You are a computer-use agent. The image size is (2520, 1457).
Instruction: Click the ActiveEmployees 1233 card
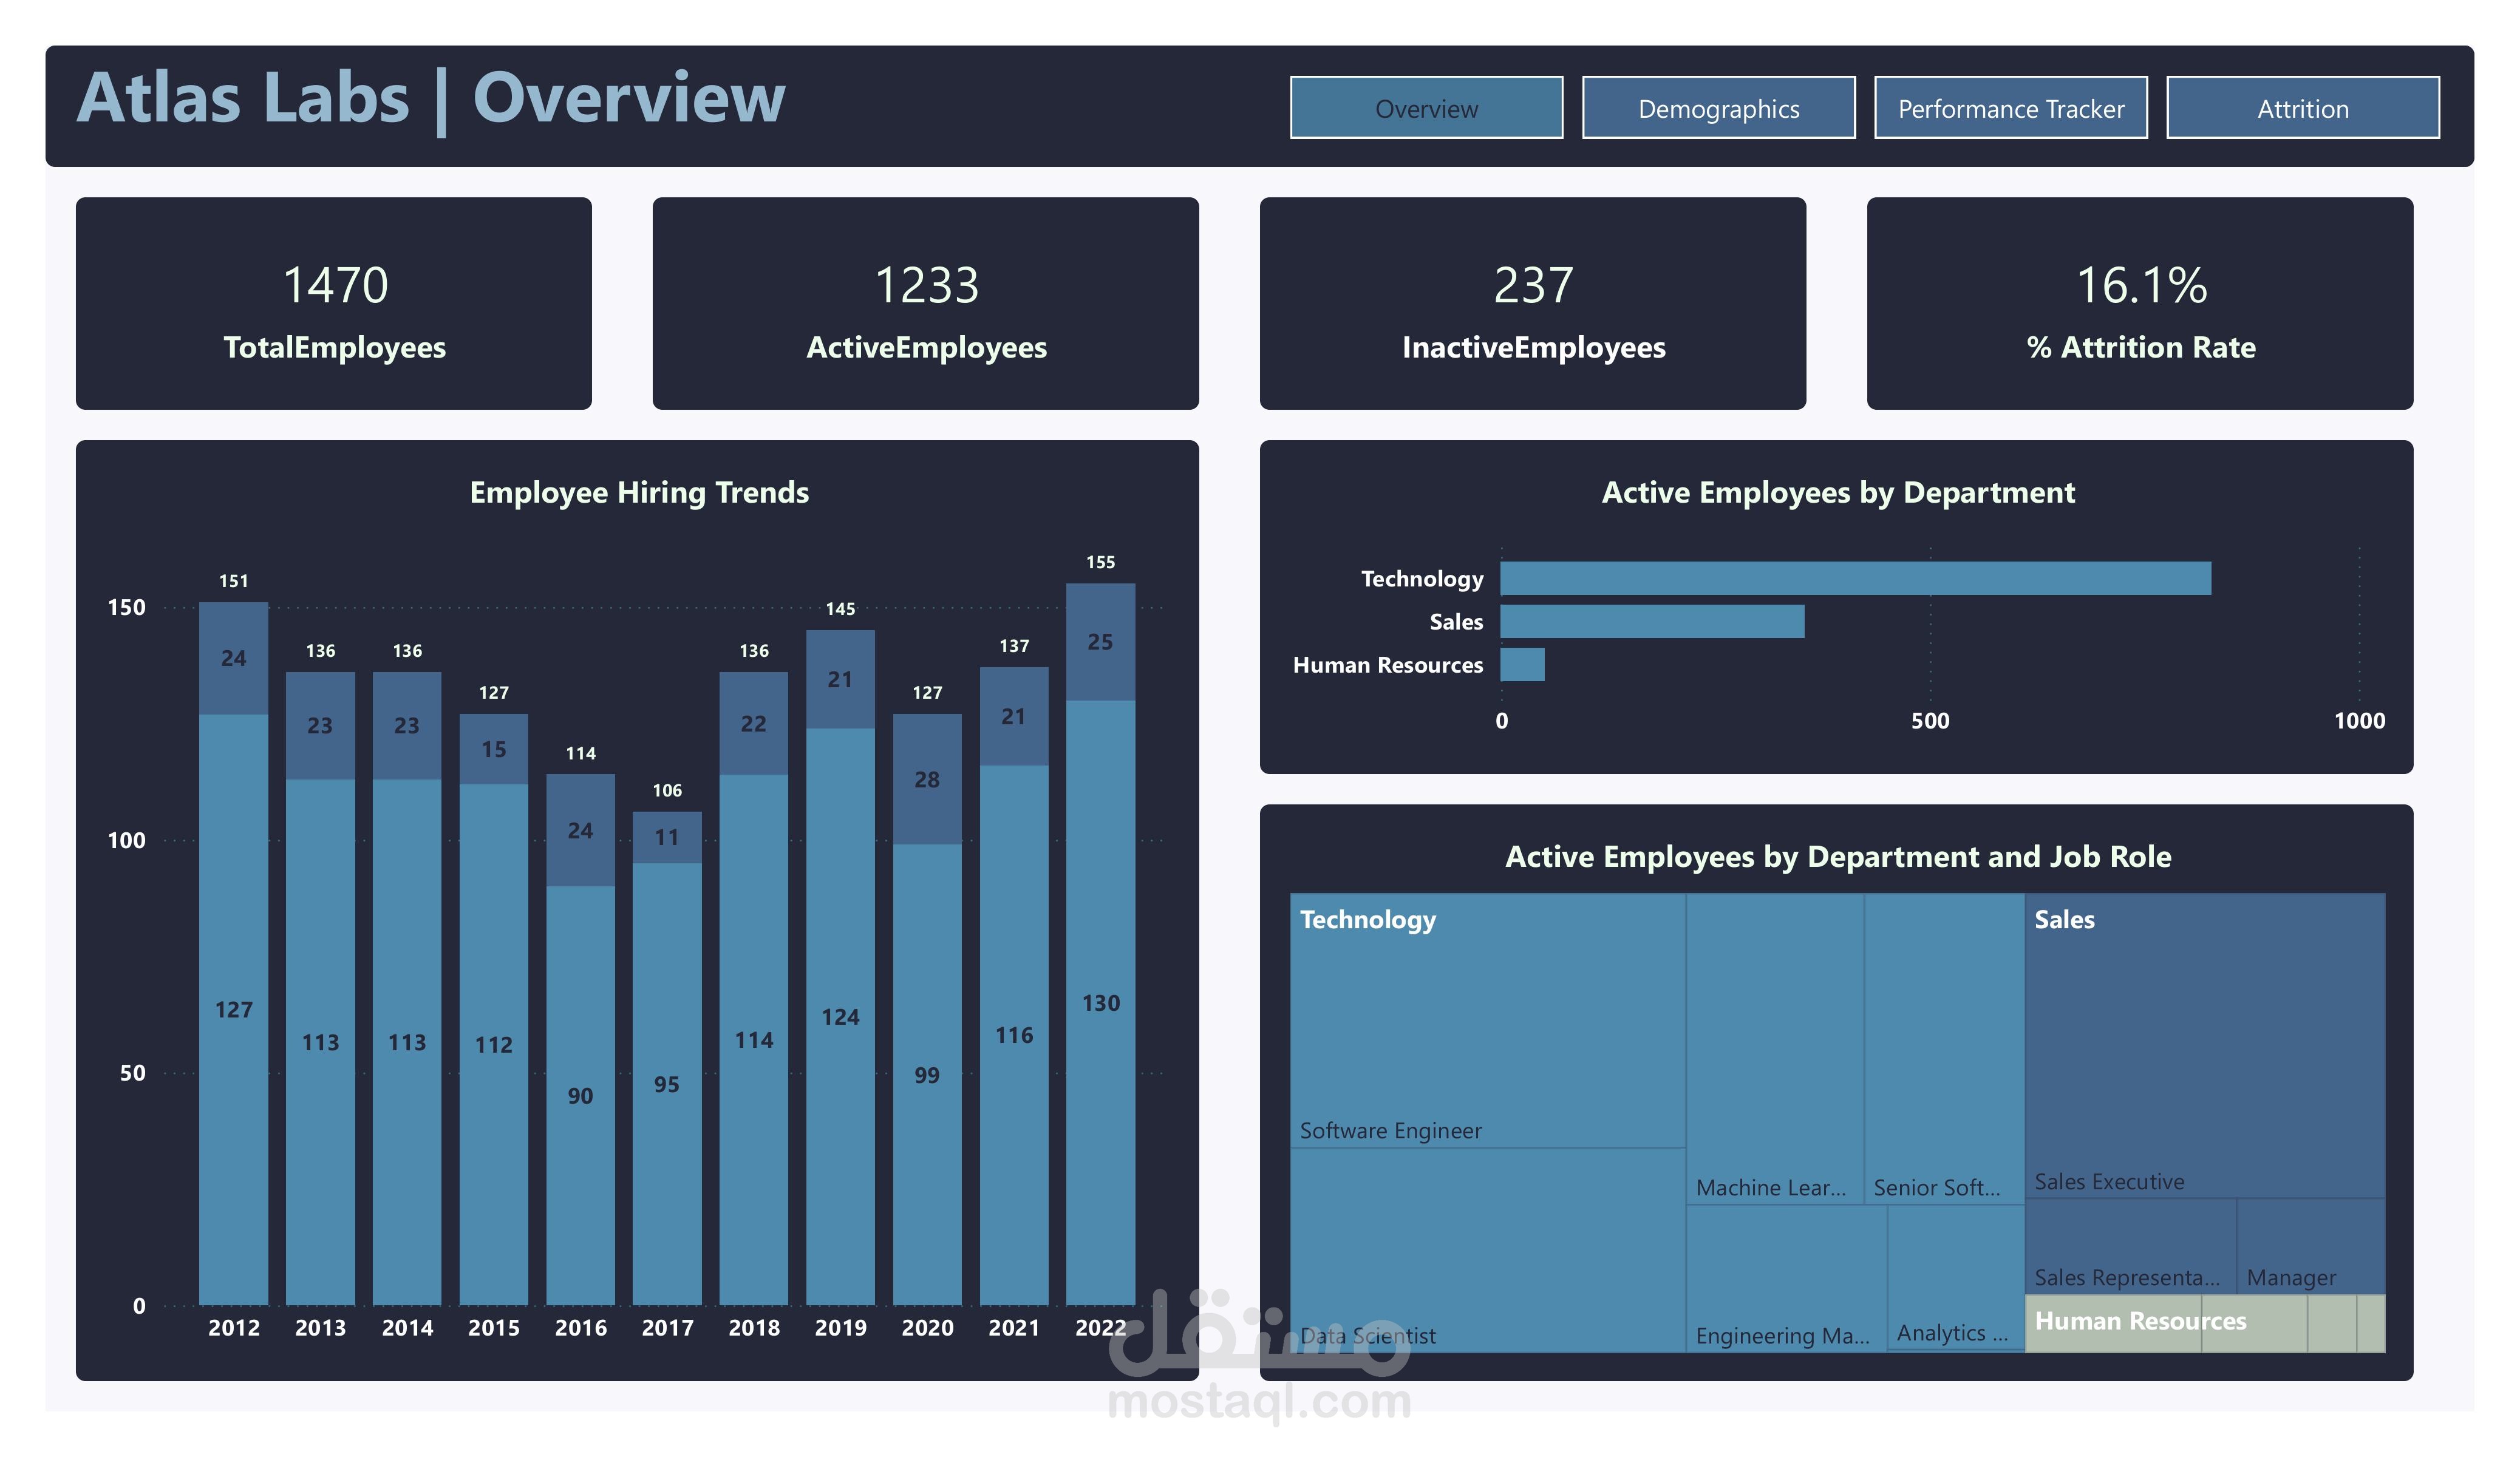pyautogui.click(x=925, y=303)
